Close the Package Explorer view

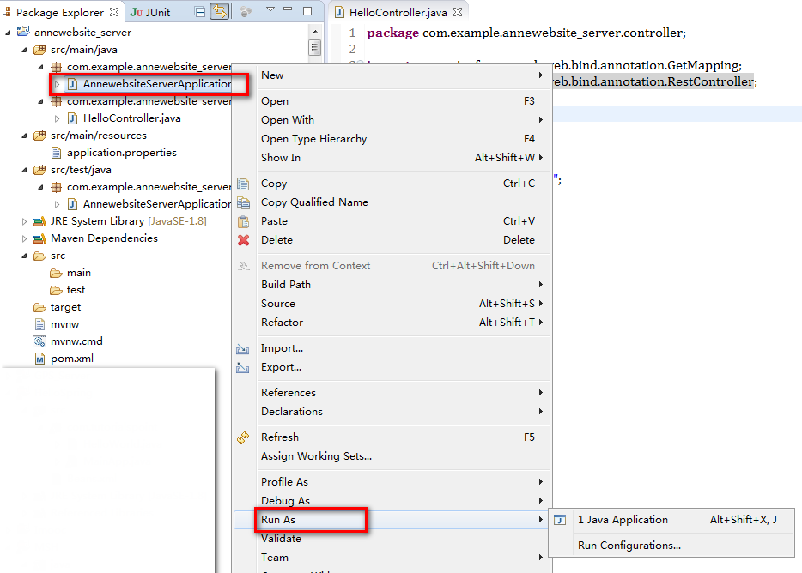(x=114, y=12)
